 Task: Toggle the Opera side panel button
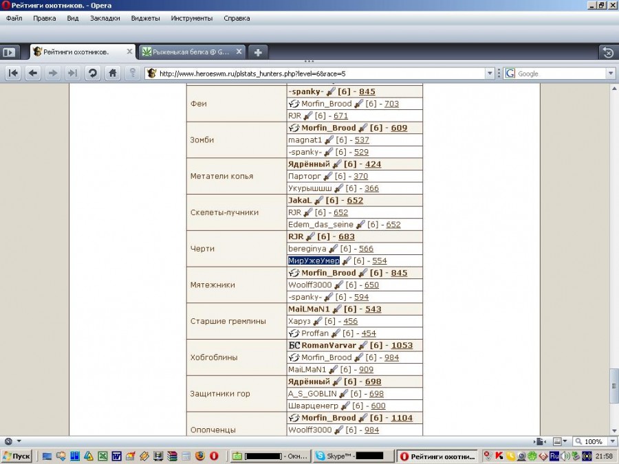(x=9, y=52)
